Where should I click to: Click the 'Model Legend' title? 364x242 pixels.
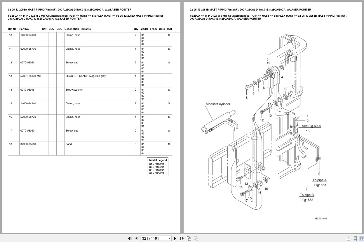click(x=158, y=160)
